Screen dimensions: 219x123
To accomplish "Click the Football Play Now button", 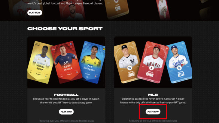I will [x=66, y=112].
